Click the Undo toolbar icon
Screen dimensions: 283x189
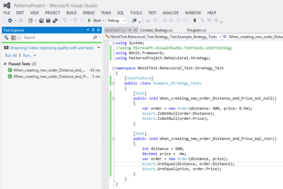[65, 20]
